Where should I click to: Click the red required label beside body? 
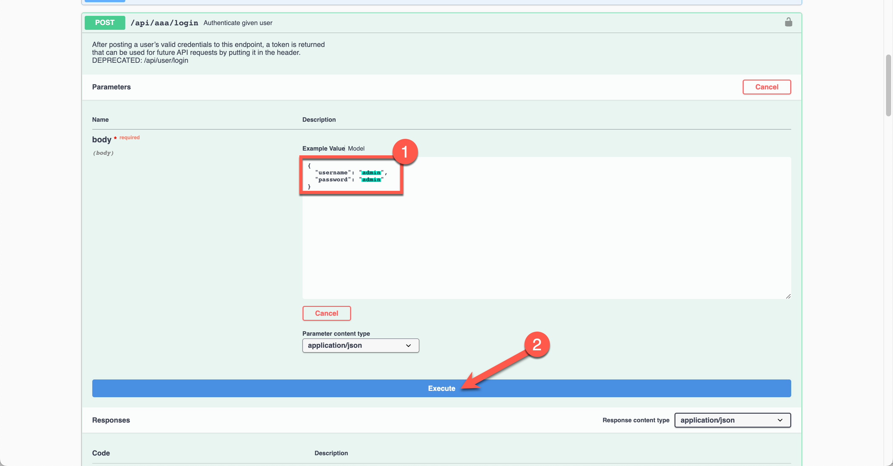[129, 137]
